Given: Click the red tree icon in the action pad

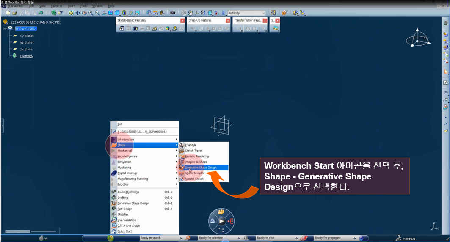Looking at the screenshot, I should point(230,221).
